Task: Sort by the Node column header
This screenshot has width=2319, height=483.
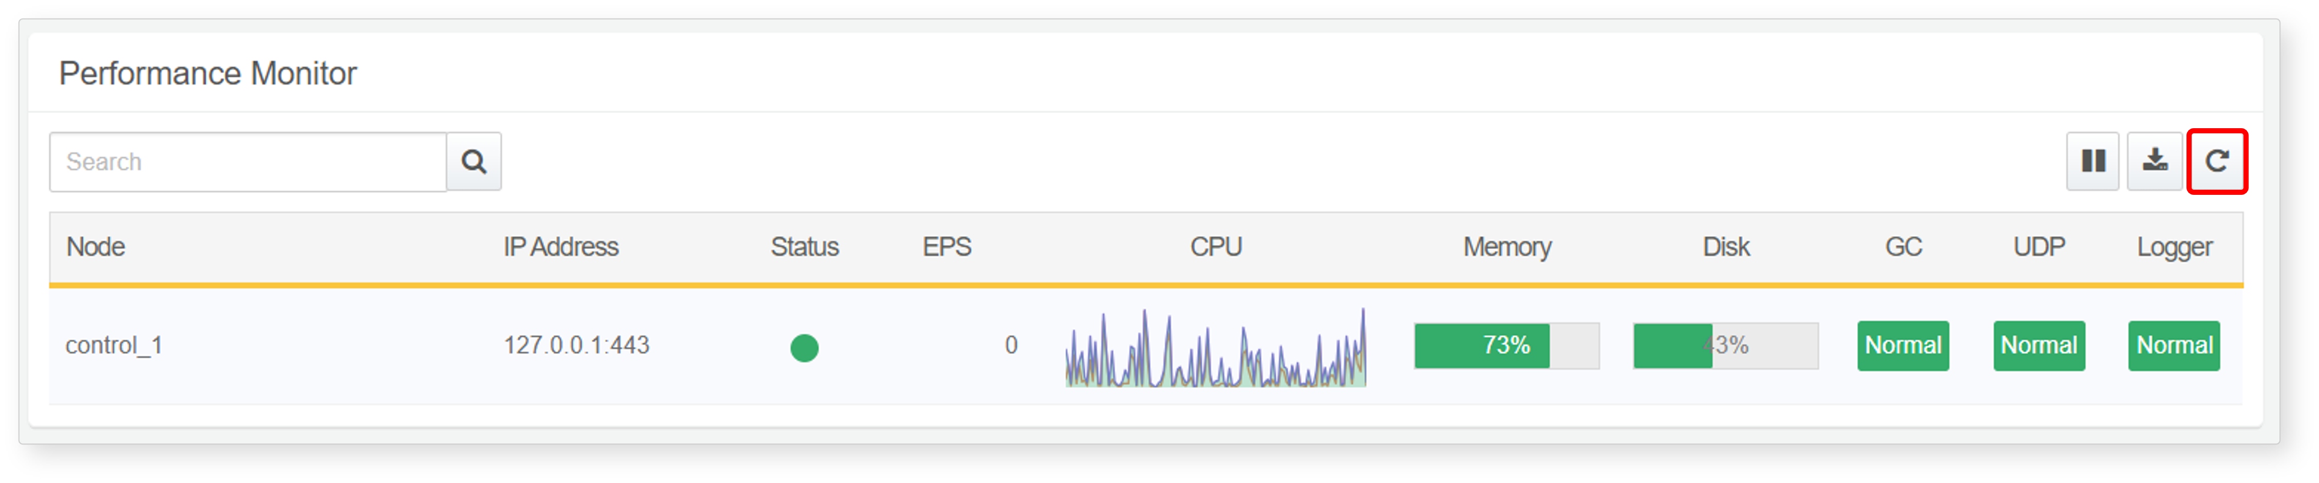Action: 96,247
